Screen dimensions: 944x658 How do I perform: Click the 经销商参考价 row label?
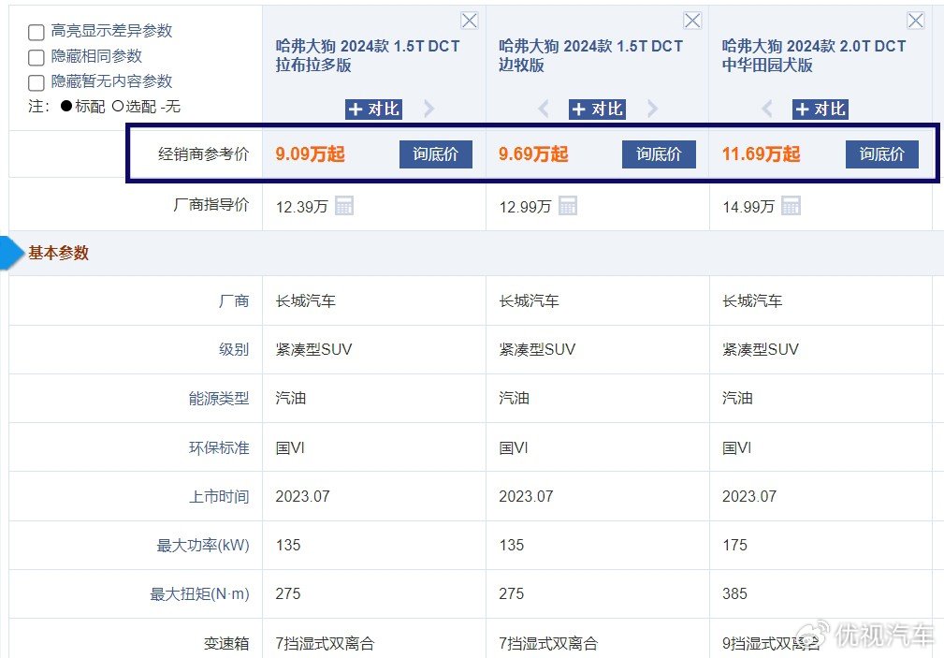click(x=204, y=154)
